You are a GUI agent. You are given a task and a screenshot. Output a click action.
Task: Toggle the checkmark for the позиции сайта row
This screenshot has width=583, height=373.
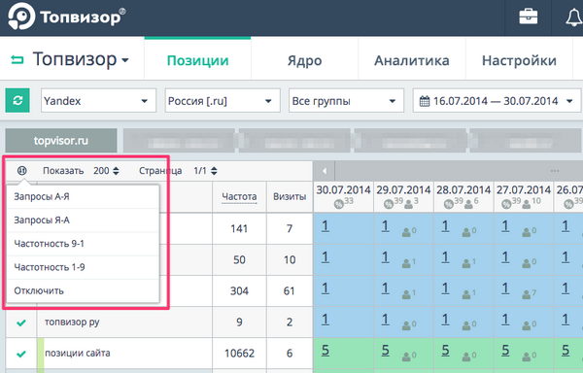pyautogui.click(x=21, y=354)
